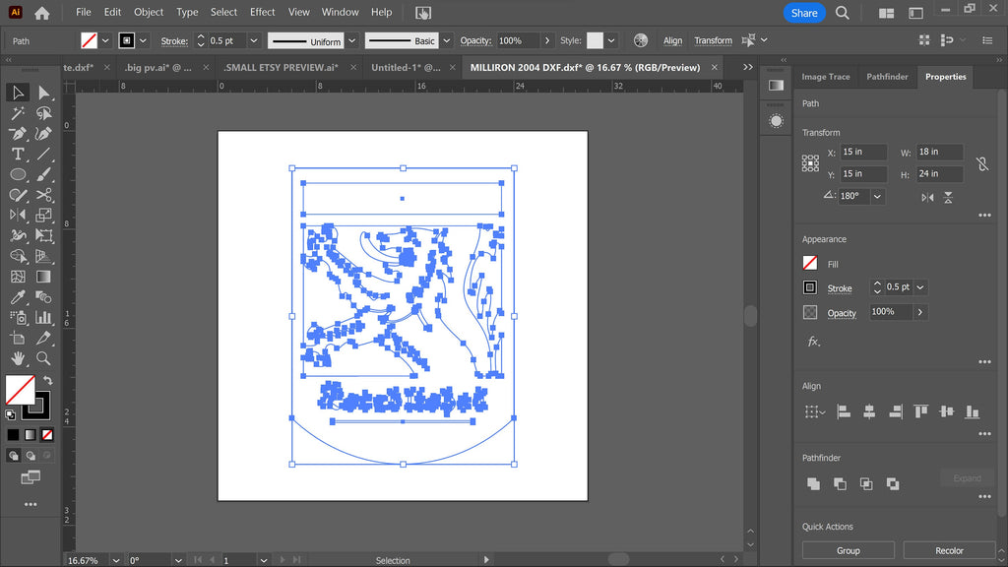1008x567 pixels.
Task: Switch to the Image Trace tab
Action: 826,77
